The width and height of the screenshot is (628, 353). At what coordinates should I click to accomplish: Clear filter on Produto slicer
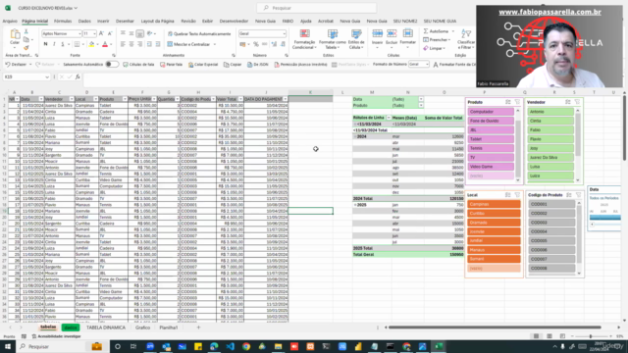[517, 102]
